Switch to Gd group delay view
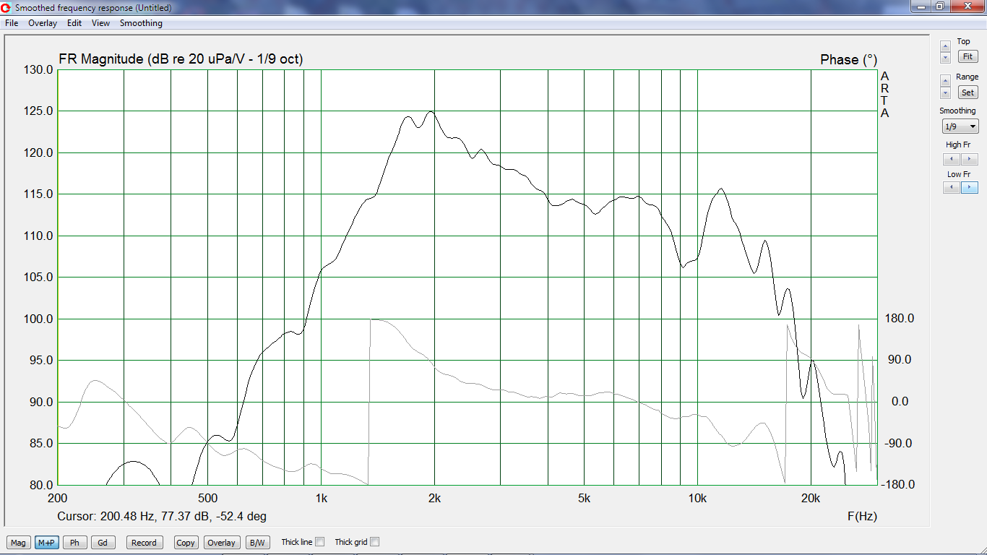The image size is (987, 555). pos(102,543)
